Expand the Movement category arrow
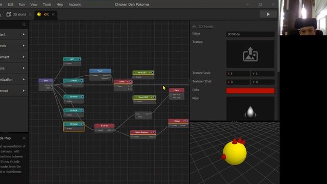The width and height of the screenshot is (327, 184). click(24, 57)
